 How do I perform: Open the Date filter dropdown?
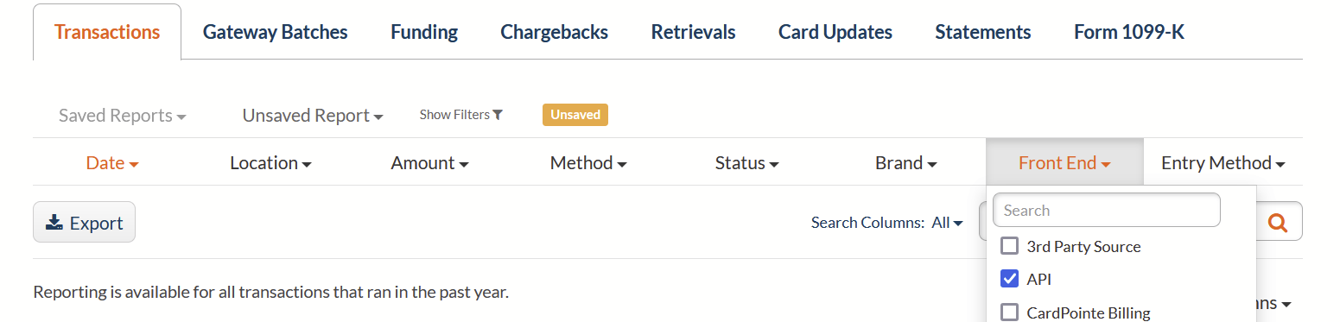pyautogui.click(x=112, y=162)
